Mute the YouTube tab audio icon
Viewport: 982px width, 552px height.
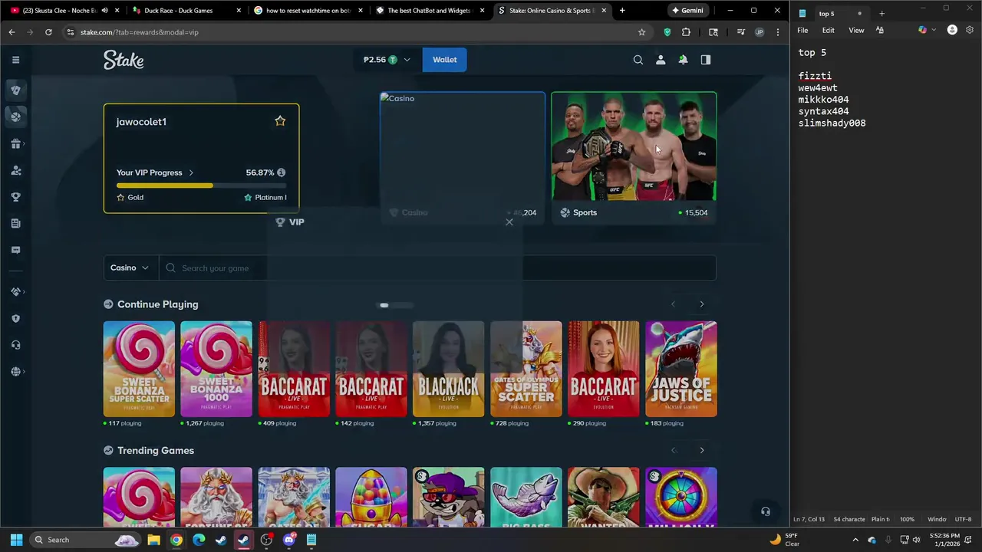pyautogui.click(x=105, y=11)
